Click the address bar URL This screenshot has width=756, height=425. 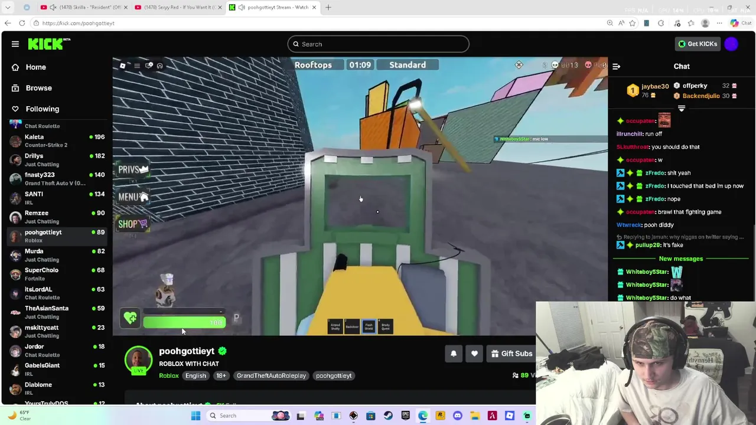click(x=79, y=23)
